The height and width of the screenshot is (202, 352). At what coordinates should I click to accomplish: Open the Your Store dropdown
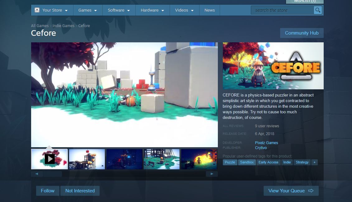(x=52, y=10)
